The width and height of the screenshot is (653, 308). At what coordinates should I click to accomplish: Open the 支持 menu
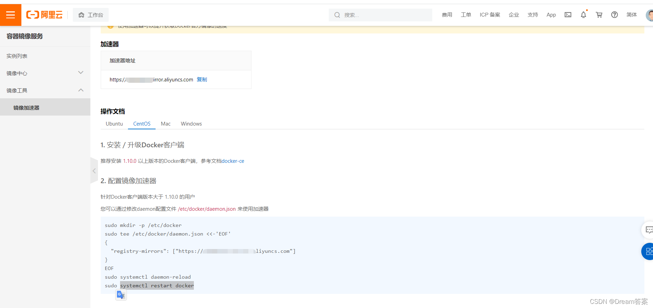coord(533,15)
